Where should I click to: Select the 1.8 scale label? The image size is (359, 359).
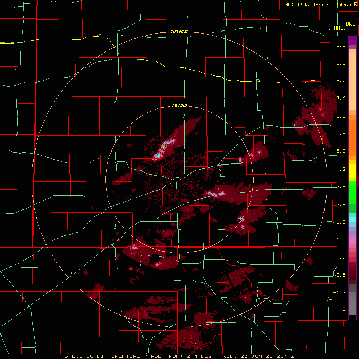click(341, 222)
